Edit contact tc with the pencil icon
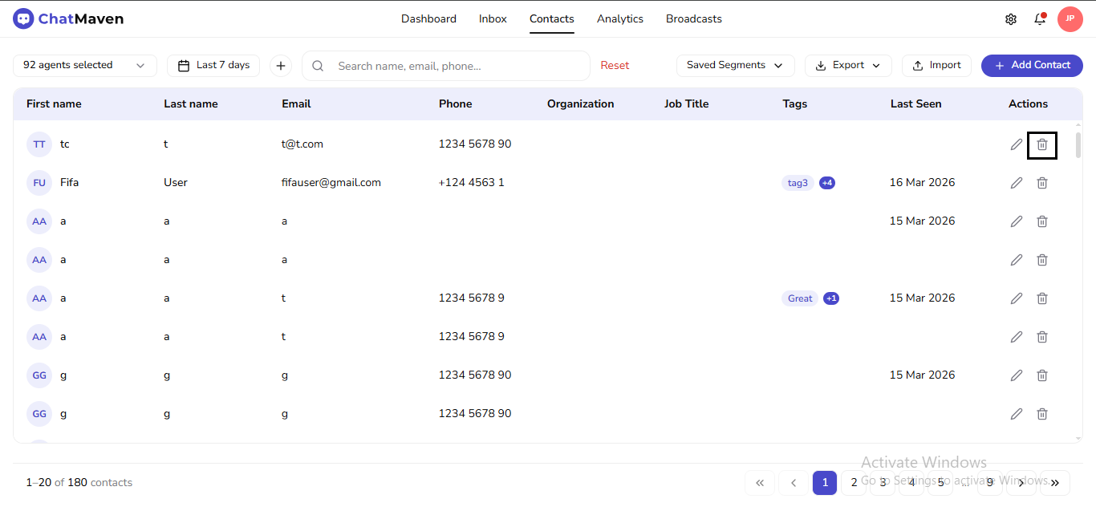This screenshot has width=1096, height=511. [1016, 144]
